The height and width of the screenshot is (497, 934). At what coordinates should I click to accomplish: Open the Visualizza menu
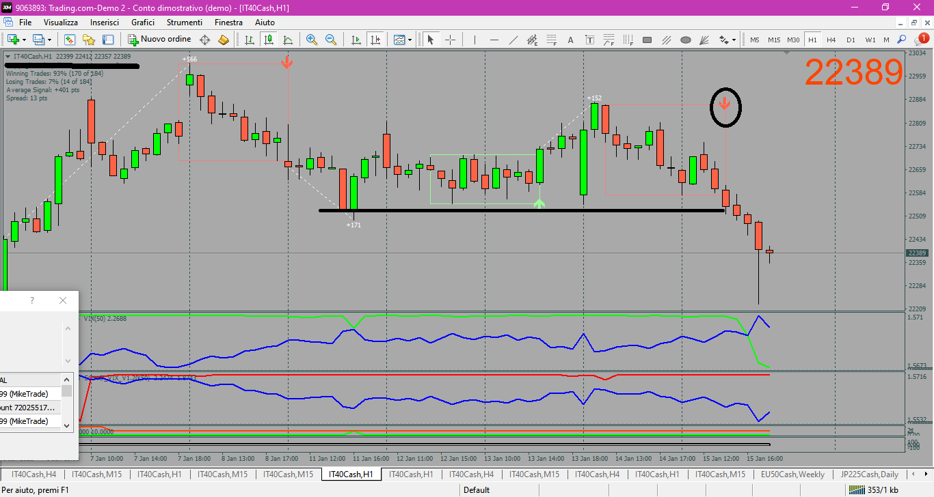click(x=61, y=23)
